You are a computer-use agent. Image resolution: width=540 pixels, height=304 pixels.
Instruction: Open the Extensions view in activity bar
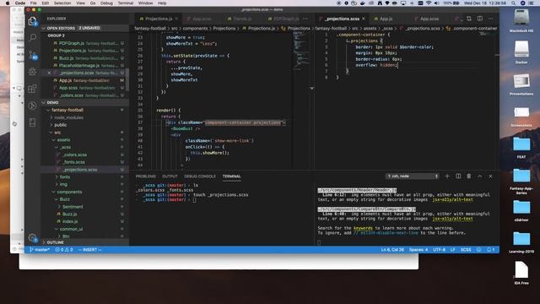(32, 89)
